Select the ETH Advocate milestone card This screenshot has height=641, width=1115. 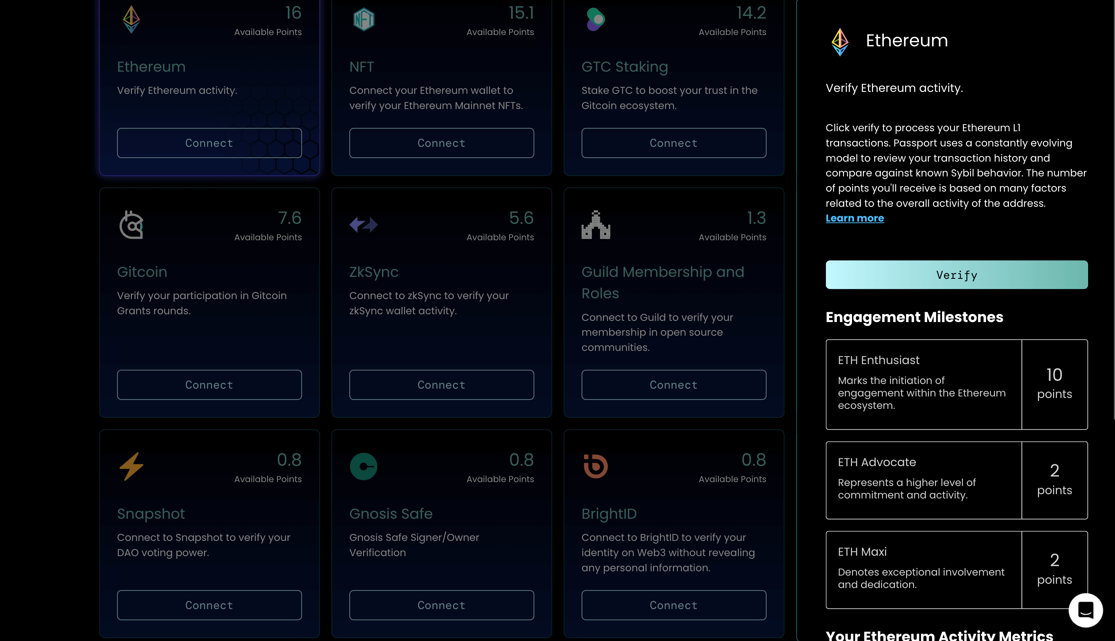coord(956,480)
